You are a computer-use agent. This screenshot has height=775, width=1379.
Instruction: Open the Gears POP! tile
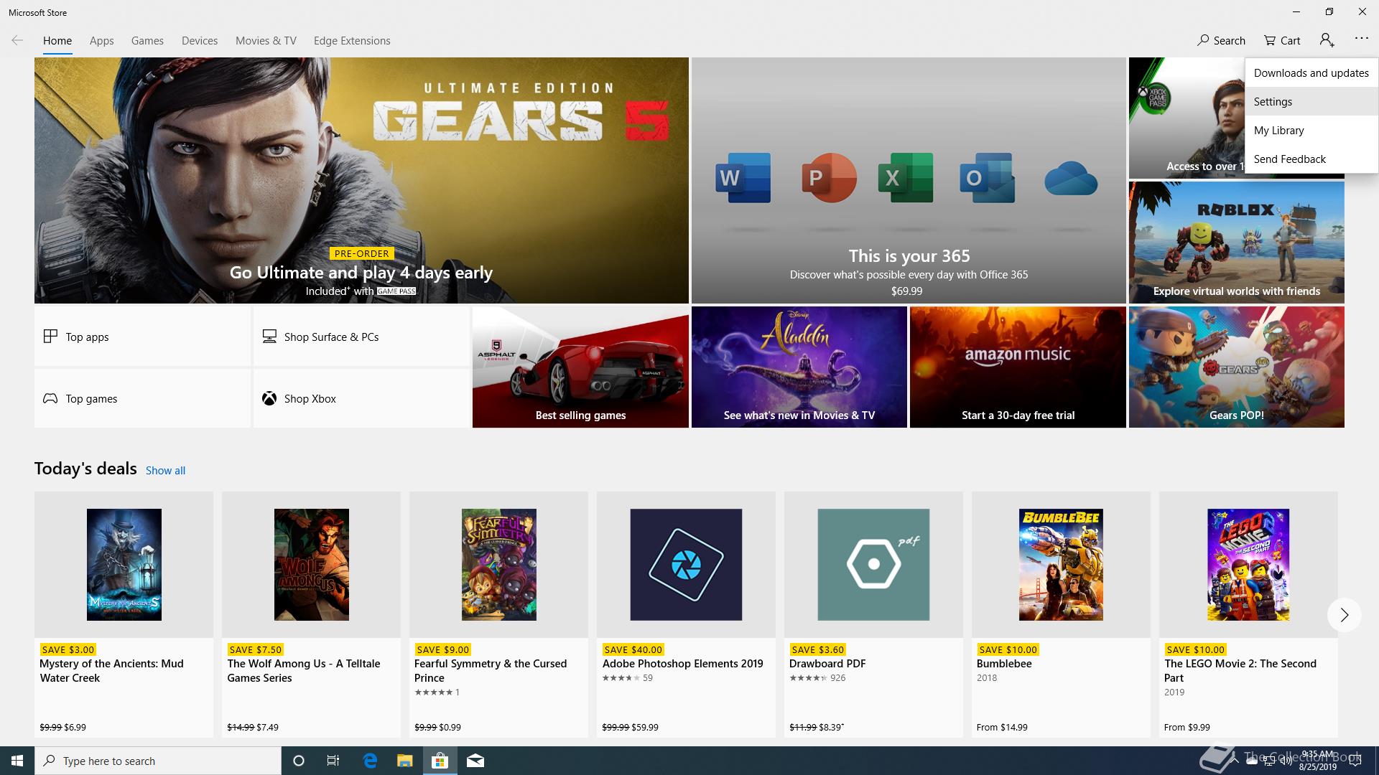[x=1236, y=367]
